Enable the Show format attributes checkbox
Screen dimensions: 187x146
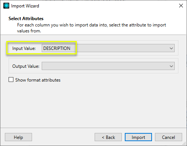(x=11, y=80)
